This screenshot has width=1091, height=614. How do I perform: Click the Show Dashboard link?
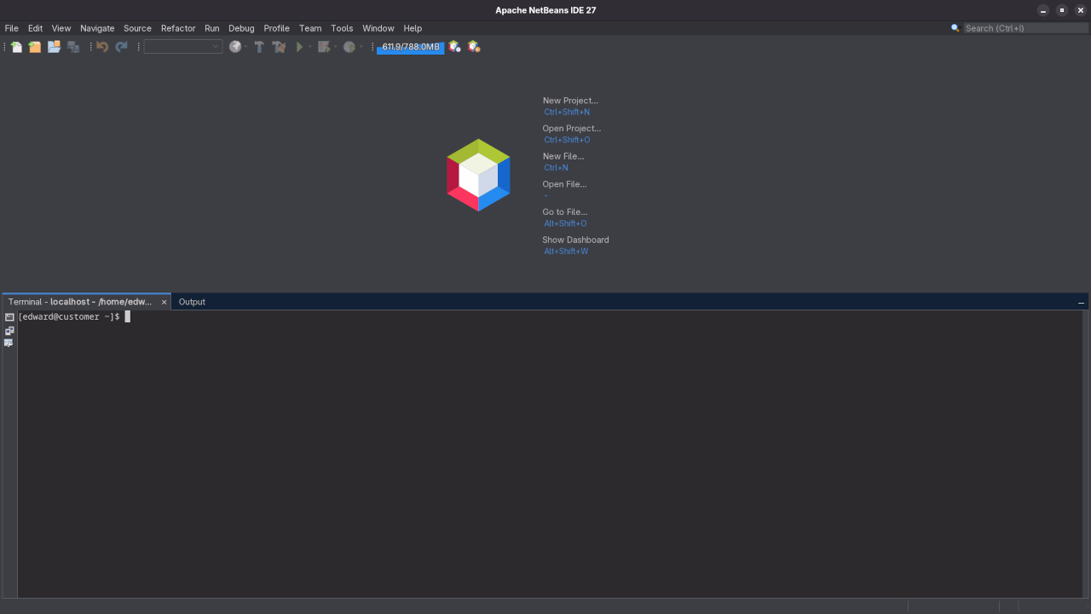(575, 240)
